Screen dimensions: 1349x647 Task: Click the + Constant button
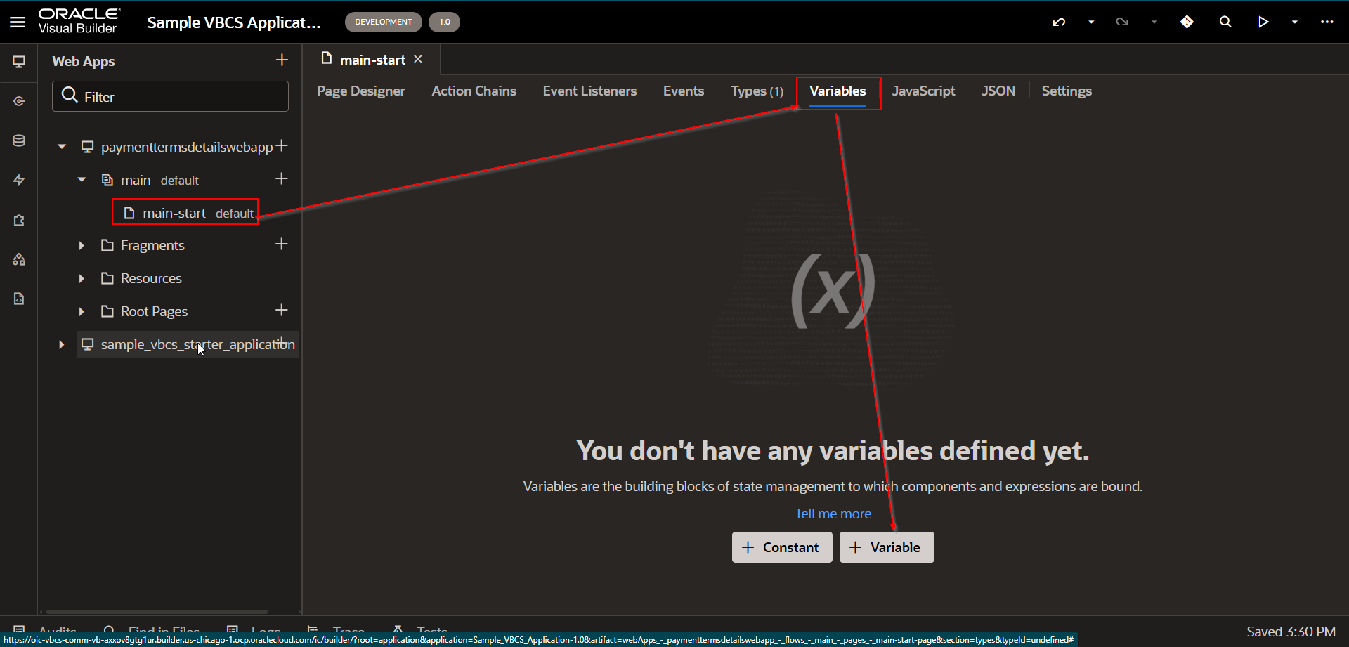pos(782,547)
